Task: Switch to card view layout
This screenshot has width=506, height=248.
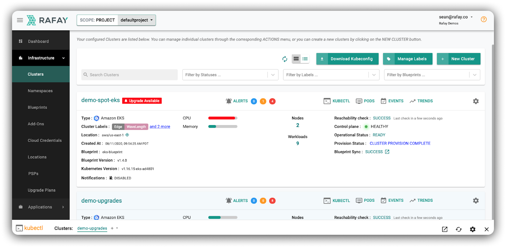Action: pyautogui.click(x=296, y=59)
